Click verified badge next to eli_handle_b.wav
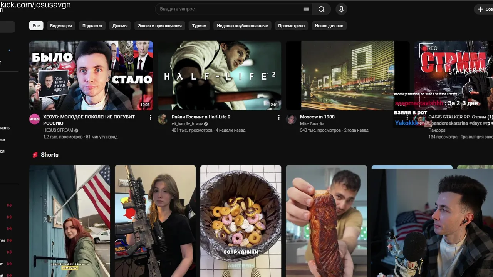This screenshot has height=277, width=493. pyautogui.click(x=206, y=124)
